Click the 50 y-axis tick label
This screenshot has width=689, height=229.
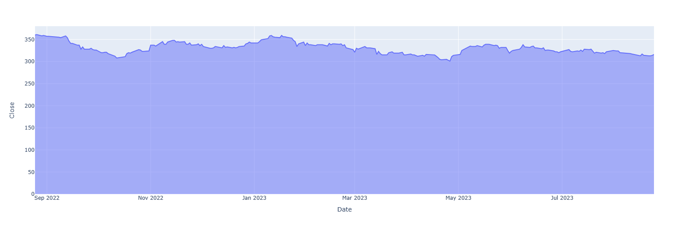coord(31,172)
